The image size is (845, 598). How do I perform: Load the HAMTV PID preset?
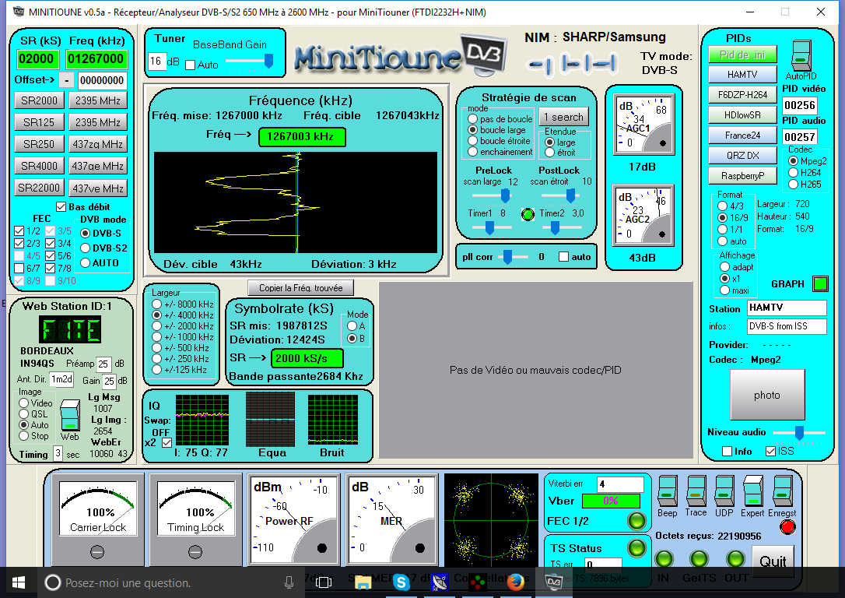coord(742,75)
